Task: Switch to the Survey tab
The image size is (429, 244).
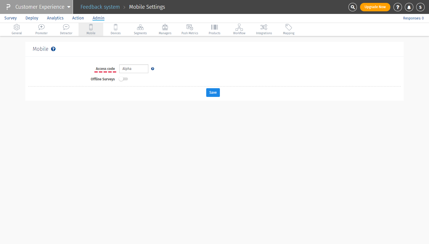Action: (10, 18)
